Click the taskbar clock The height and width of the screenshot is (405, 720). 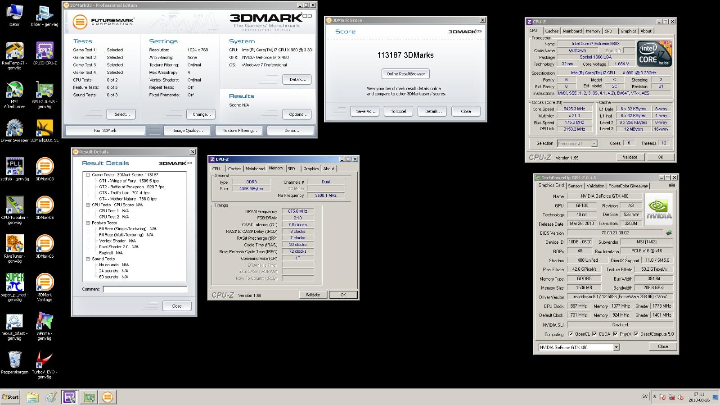(x=699, y=397)
